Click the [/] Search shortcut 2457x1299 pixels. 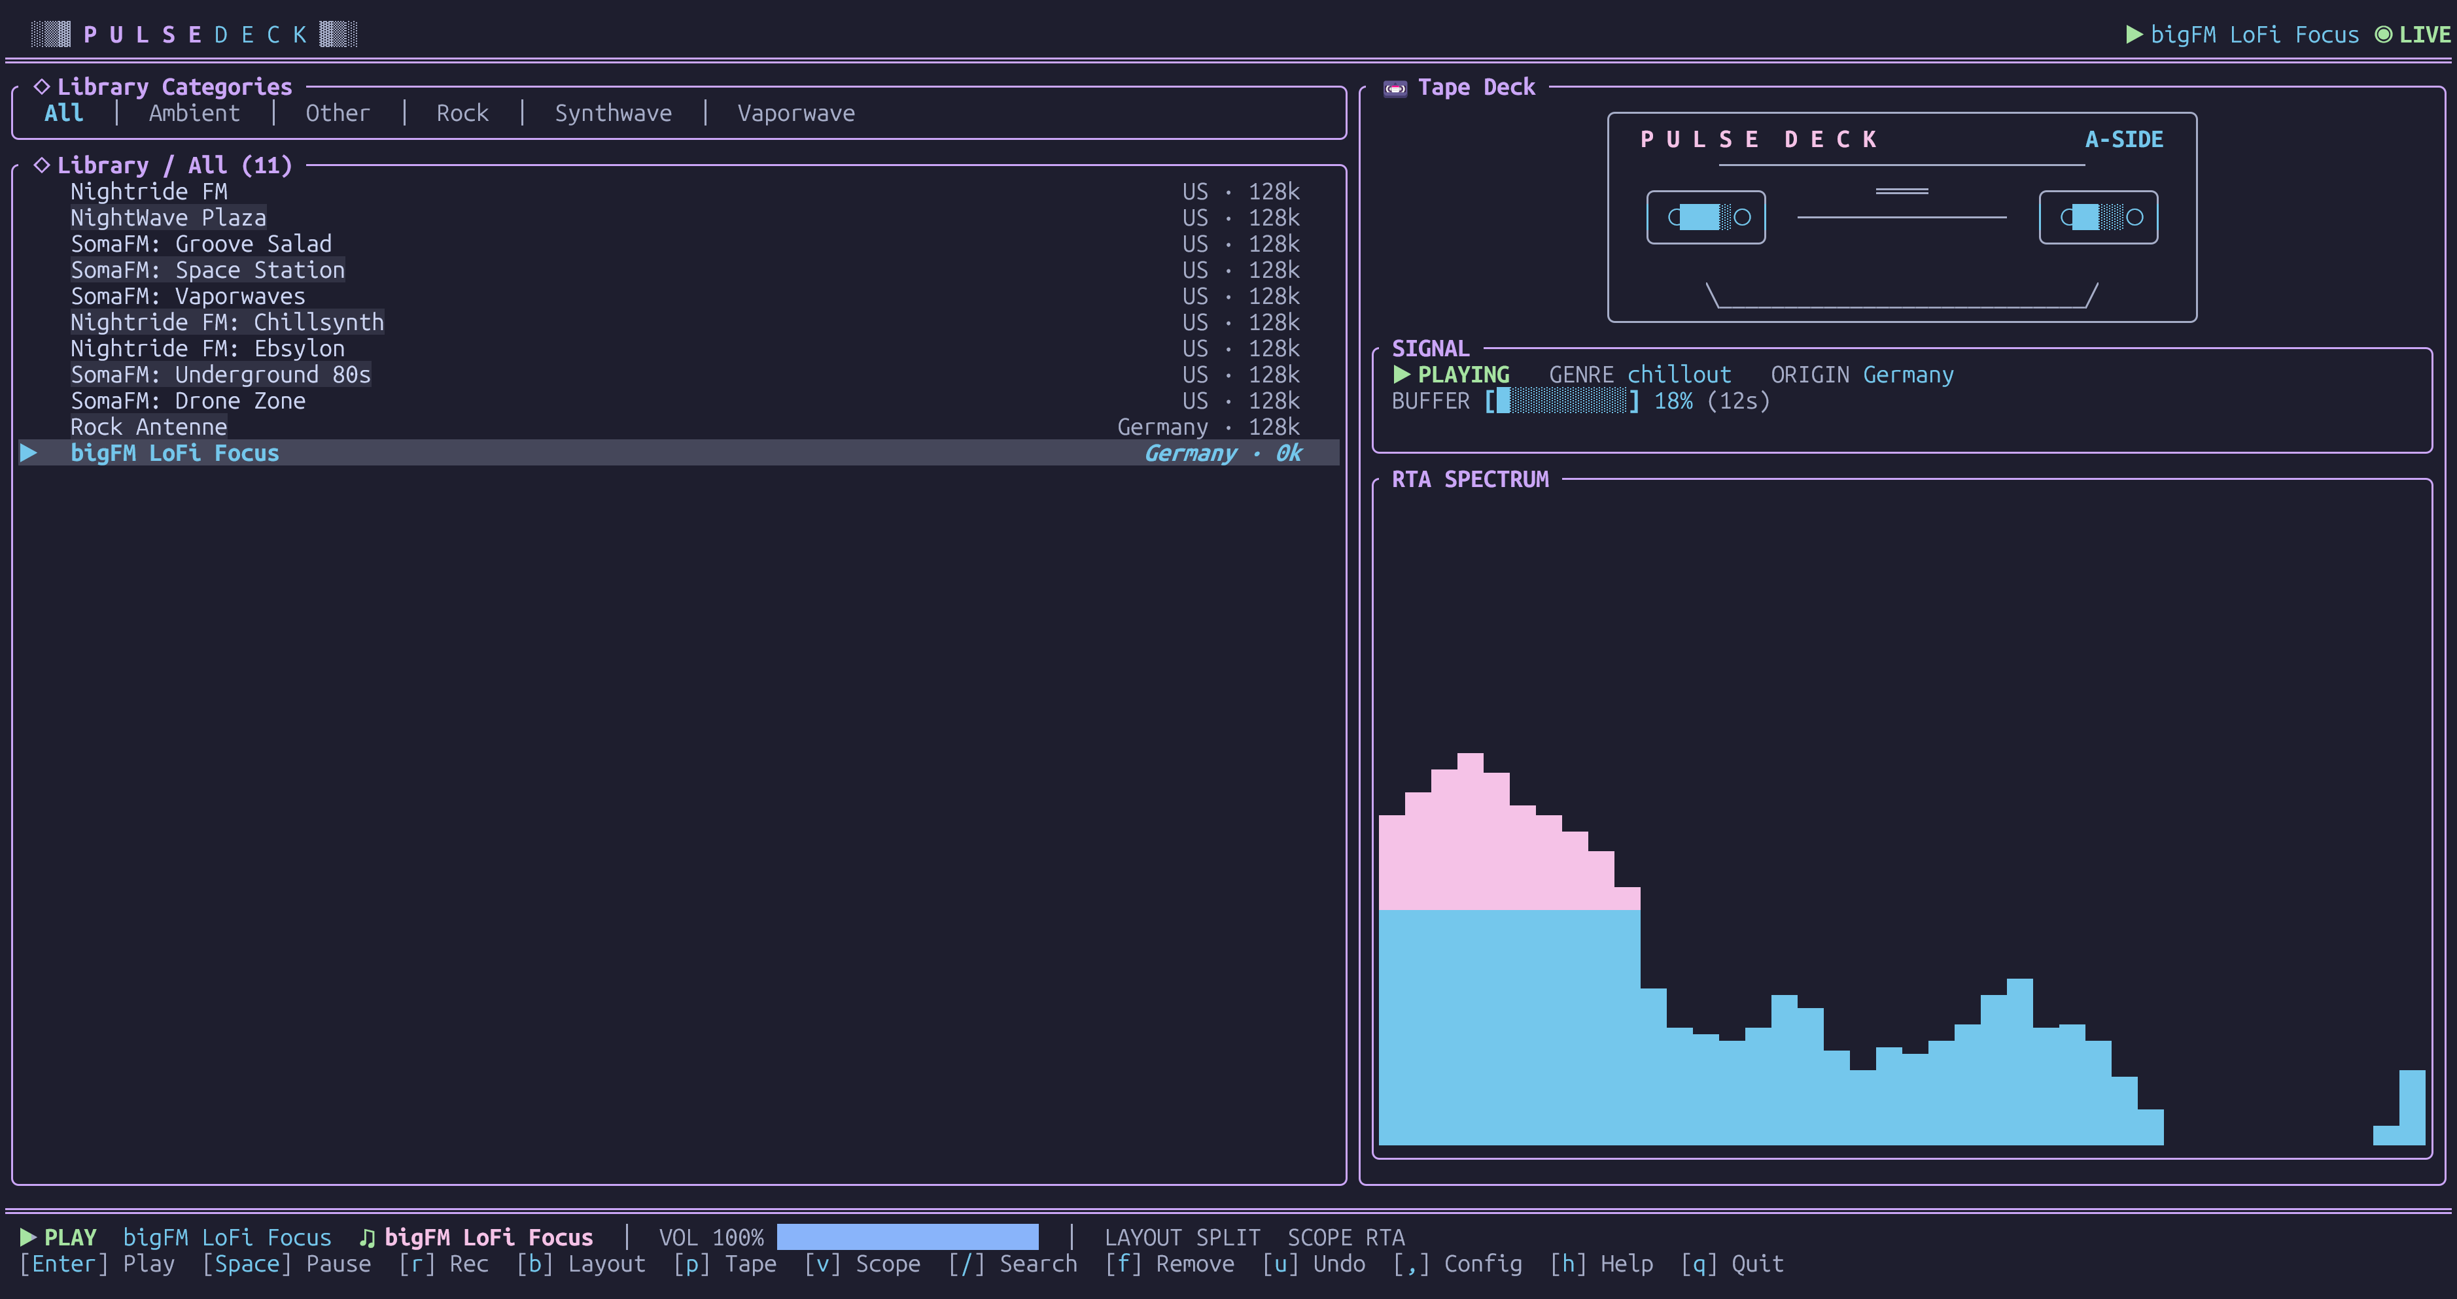1012,1264
